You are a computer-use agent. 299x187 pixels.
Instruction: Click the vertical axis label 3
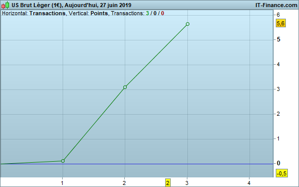pyautogui.click(x=278, y=89)
